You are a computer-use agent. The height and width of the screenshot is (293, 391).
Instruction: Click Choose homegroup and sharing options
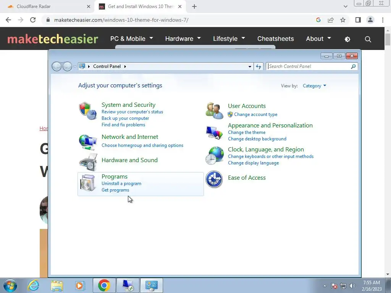pyautogui.click(x=142, y=145)
